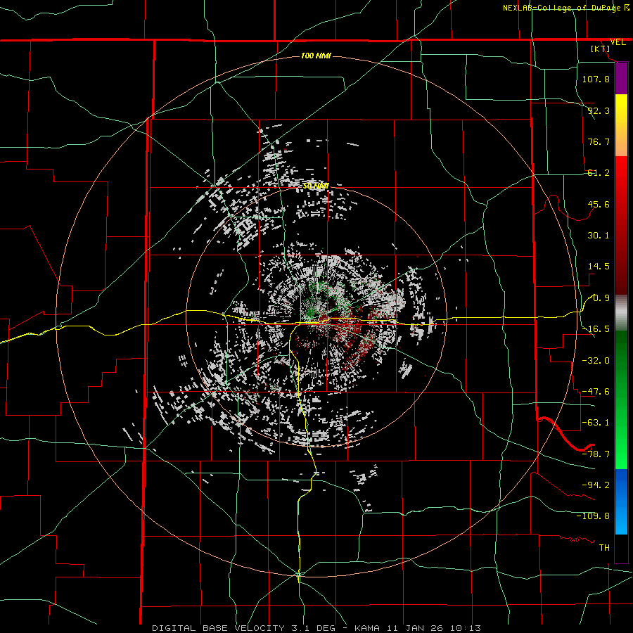The image size is (633, 633).
Task: Click the -0.9 scale value
Action: (599, 298)
